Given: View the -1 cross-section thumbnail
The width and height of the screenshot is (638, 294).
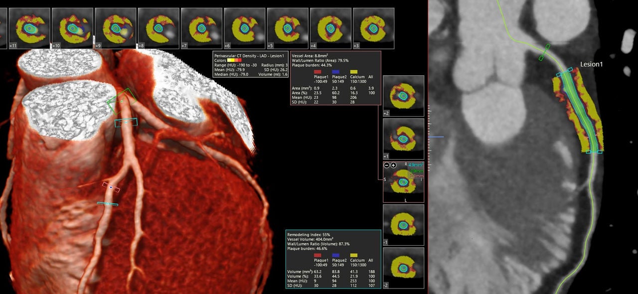Looking at the screenshot, I should (x=403, y=225).
